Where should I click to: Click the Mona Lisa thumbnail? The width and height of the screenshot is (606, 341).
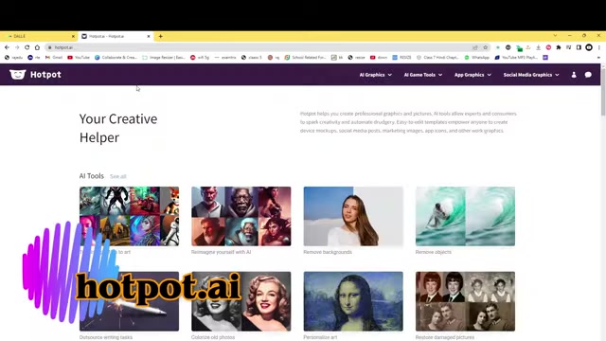pyautogui.click(x=353, y=301)
